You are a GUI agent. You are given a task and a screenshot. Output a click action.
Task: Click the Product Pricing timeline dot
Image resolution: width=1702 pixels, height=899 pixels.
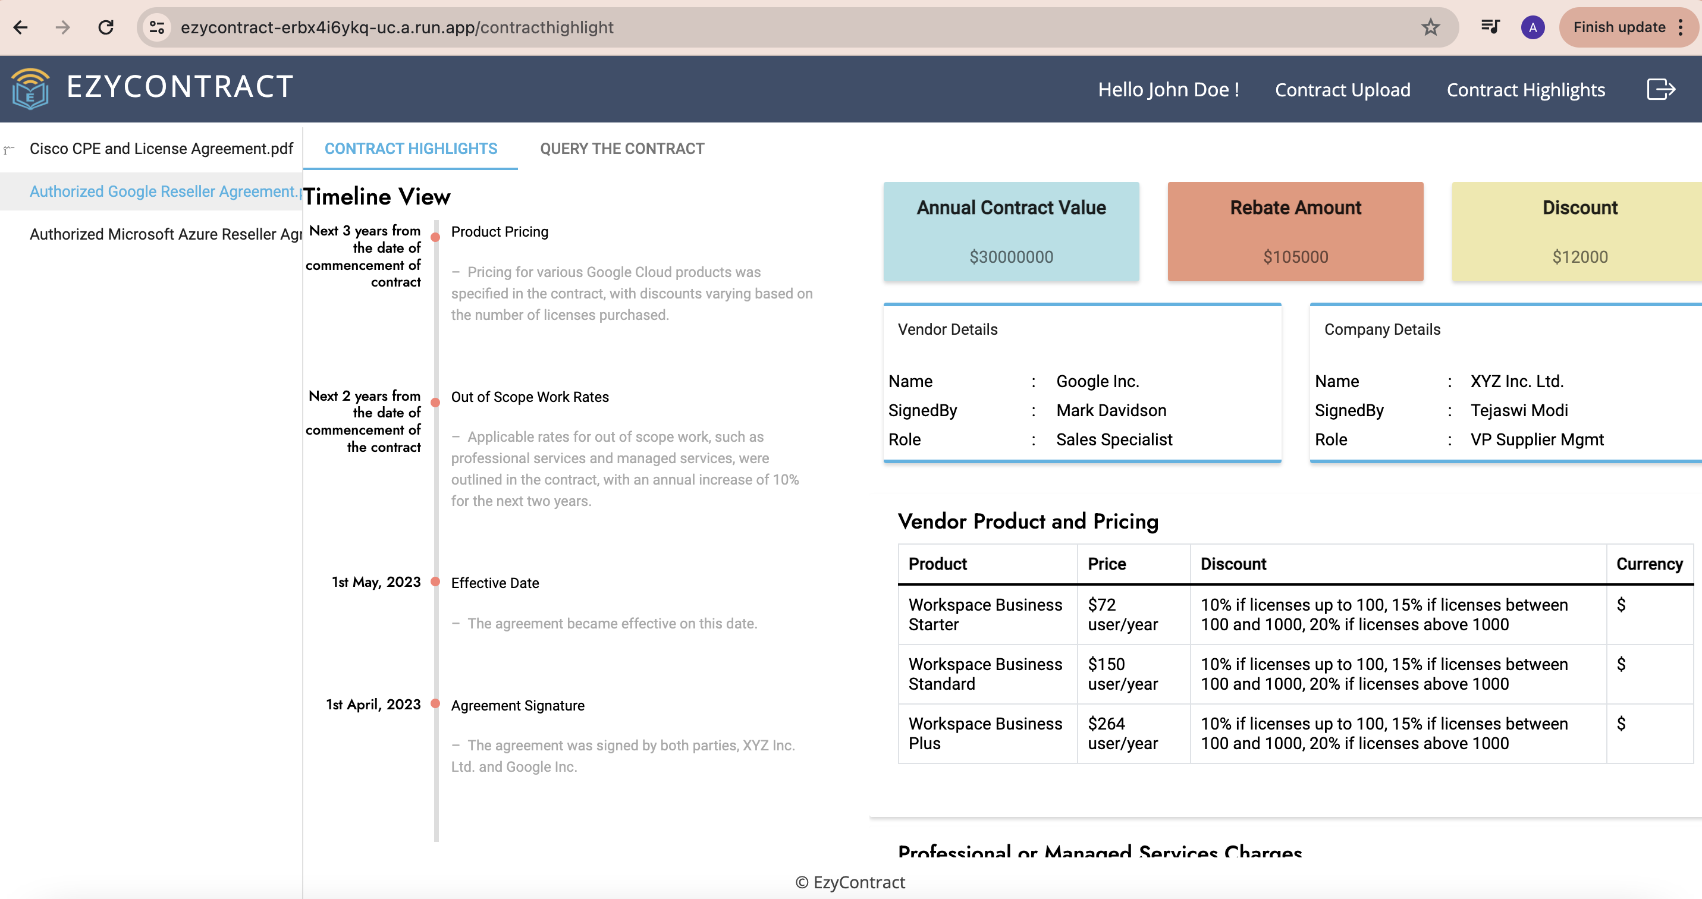435,237
